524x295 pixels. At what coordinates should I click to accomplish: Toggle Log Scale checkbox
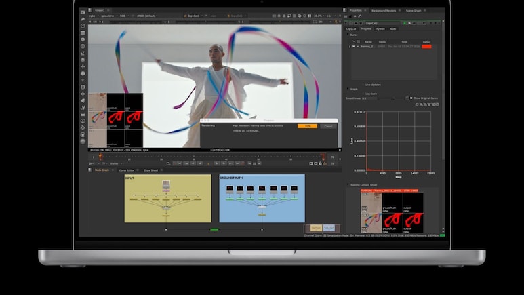click(x=363, y=94)
